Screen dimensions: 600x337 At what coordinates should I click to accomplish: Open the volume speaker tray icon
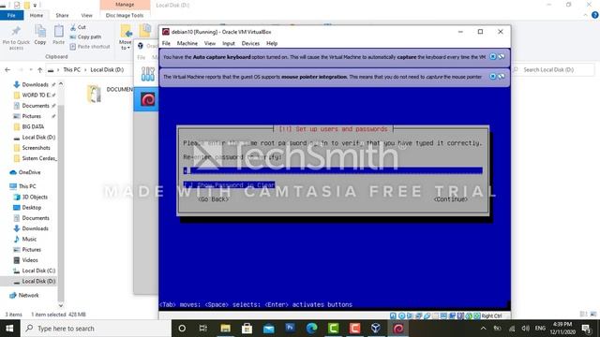pyautogui.click(x=526, y=329)
